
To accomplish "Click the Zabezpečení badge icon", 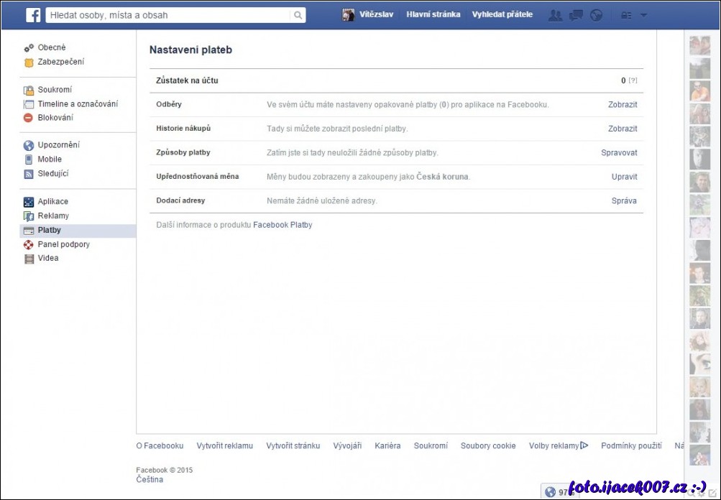I will click(29, 62).
